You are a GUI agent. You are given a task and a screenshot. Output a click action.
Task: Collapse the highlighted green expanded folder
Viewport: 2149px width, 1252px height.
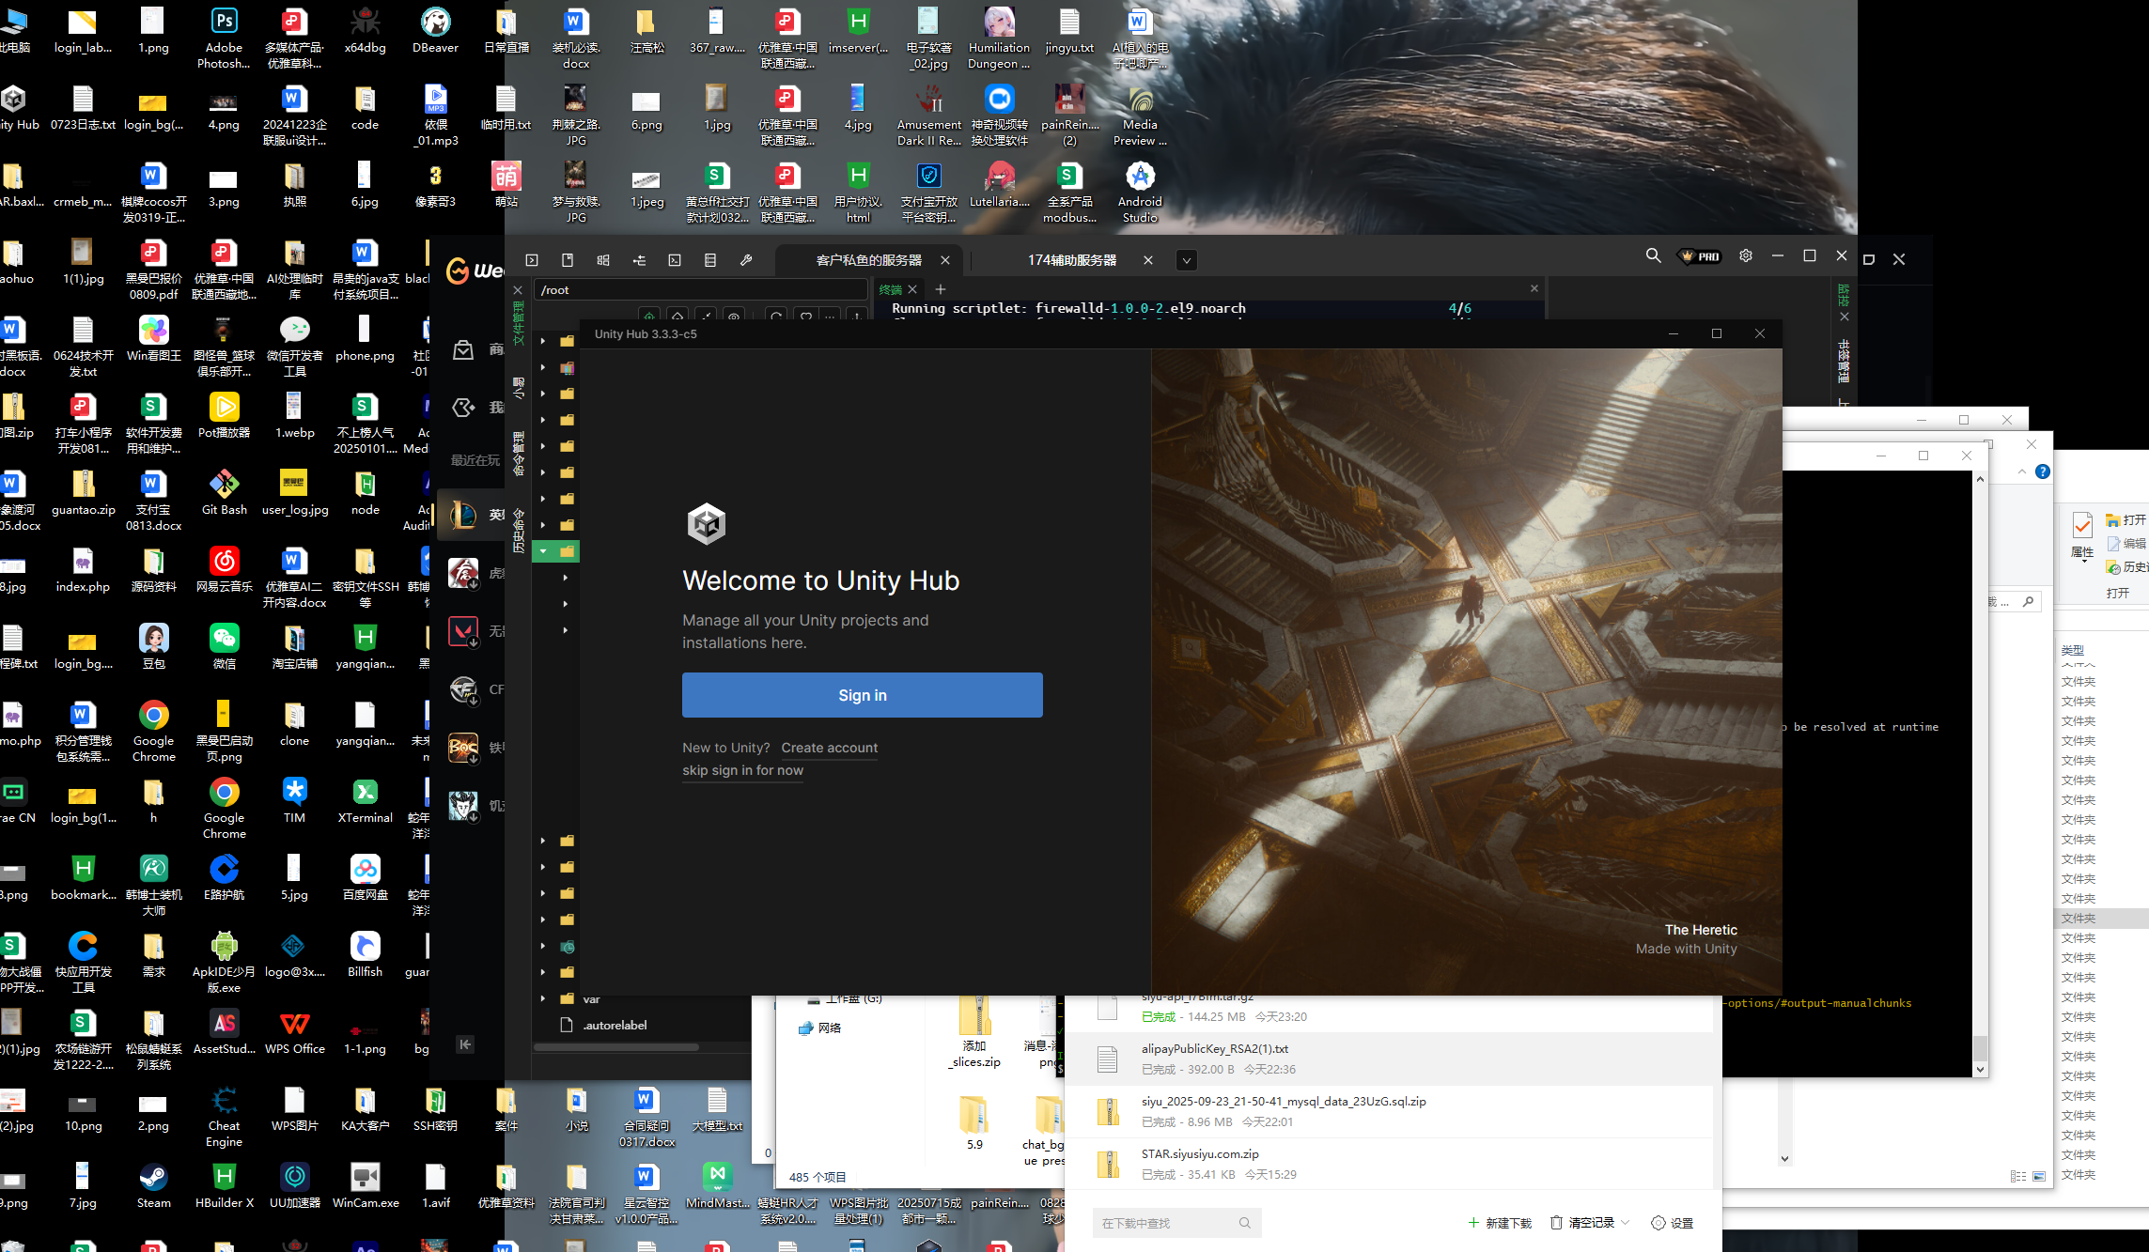[x=543, y=551]
